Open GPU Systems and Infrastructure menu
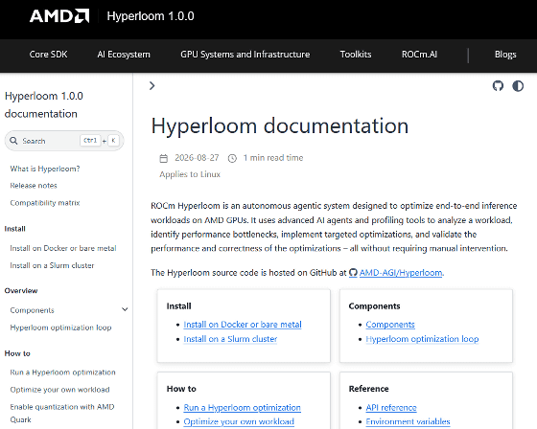 (x=245, y=55)
